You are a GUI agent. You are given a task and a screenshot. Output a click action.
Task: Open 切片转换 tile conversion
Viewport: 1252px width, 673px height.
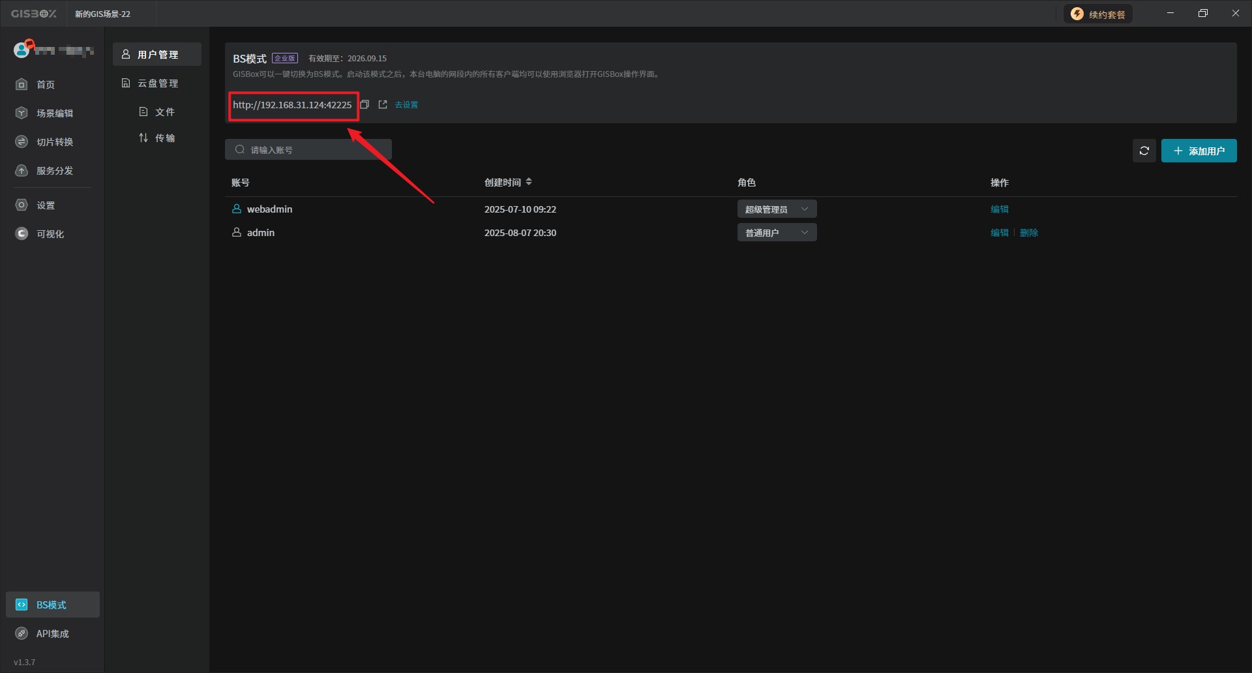pyautogui.click(x=54, y=142)
